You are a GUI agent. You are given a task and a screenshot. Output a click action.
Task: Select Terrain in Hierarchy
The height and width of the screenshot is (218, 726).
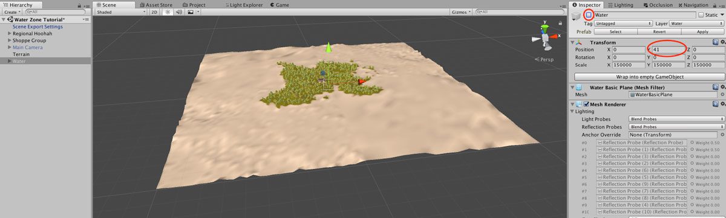click(x=21, y=54)
